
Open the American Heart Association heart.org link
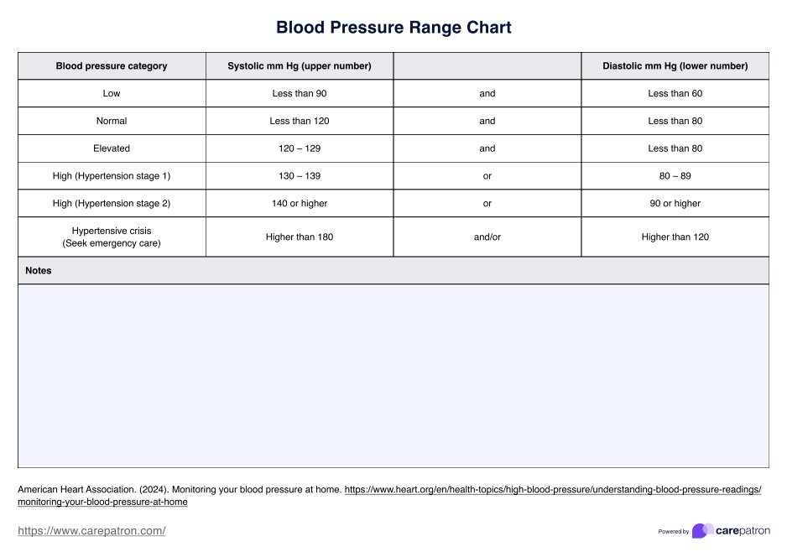tap(552, 489)
